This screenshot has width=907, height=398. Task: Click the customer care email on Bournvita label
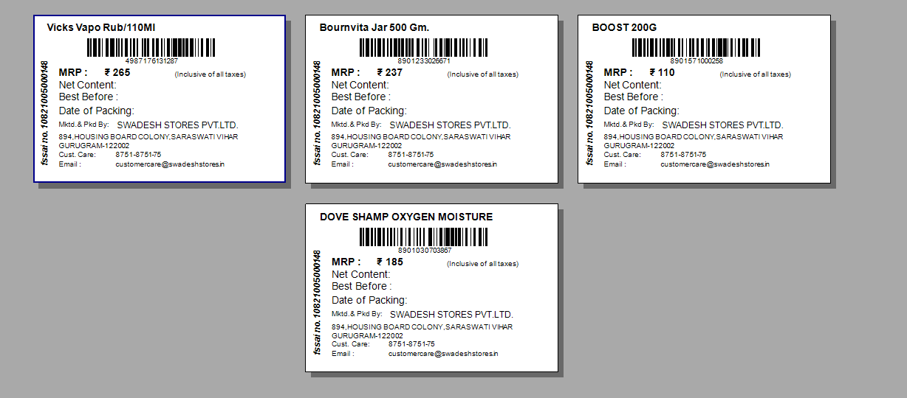pos(442,164)
